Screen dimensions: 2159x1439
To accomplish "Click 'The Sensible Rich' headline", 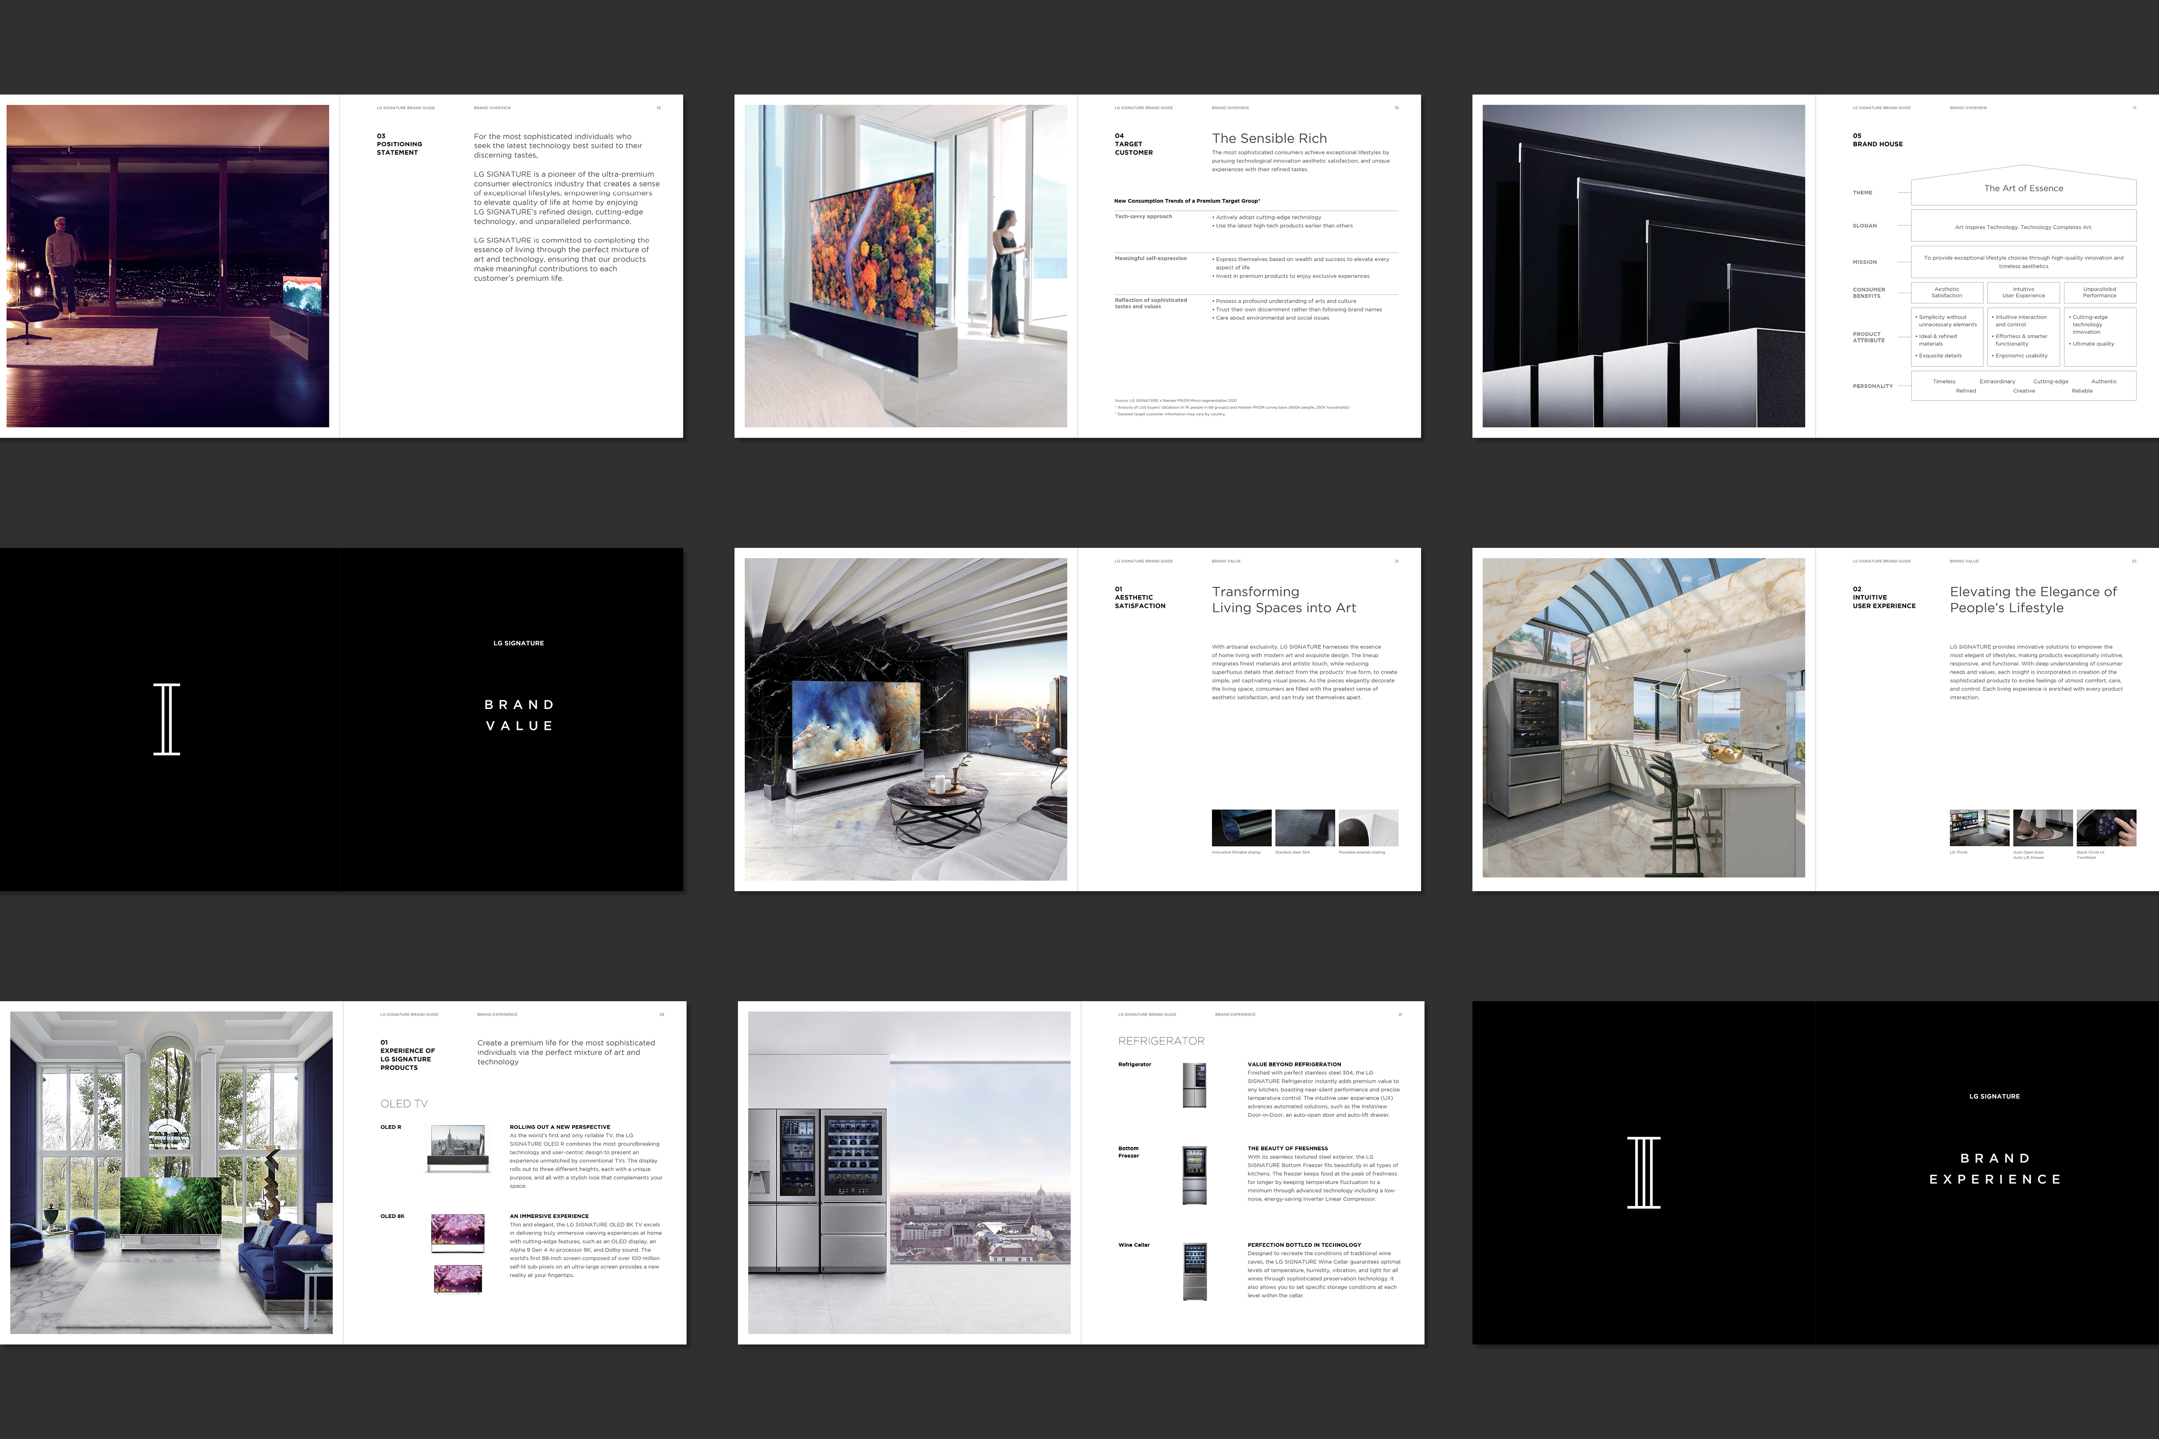I will (x=1269, y=138).
